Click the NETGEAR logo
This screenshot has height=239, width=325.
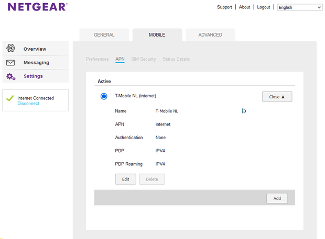pos(37,7)
